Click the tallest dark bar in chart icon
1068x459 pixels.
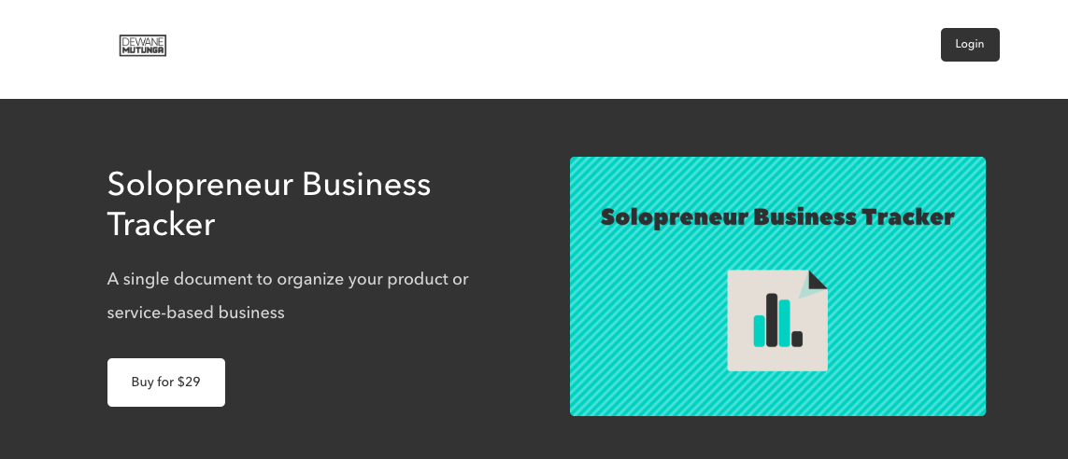tap(772, 320)
